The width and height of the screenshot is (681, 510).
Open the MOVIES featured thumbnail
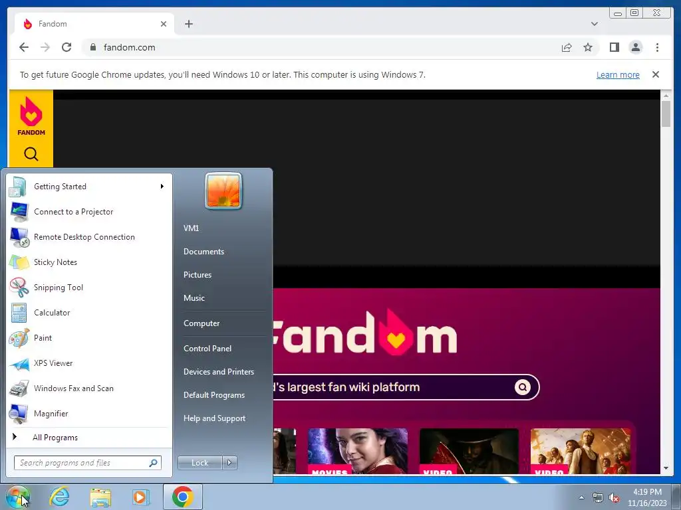(x=358, y=451)
